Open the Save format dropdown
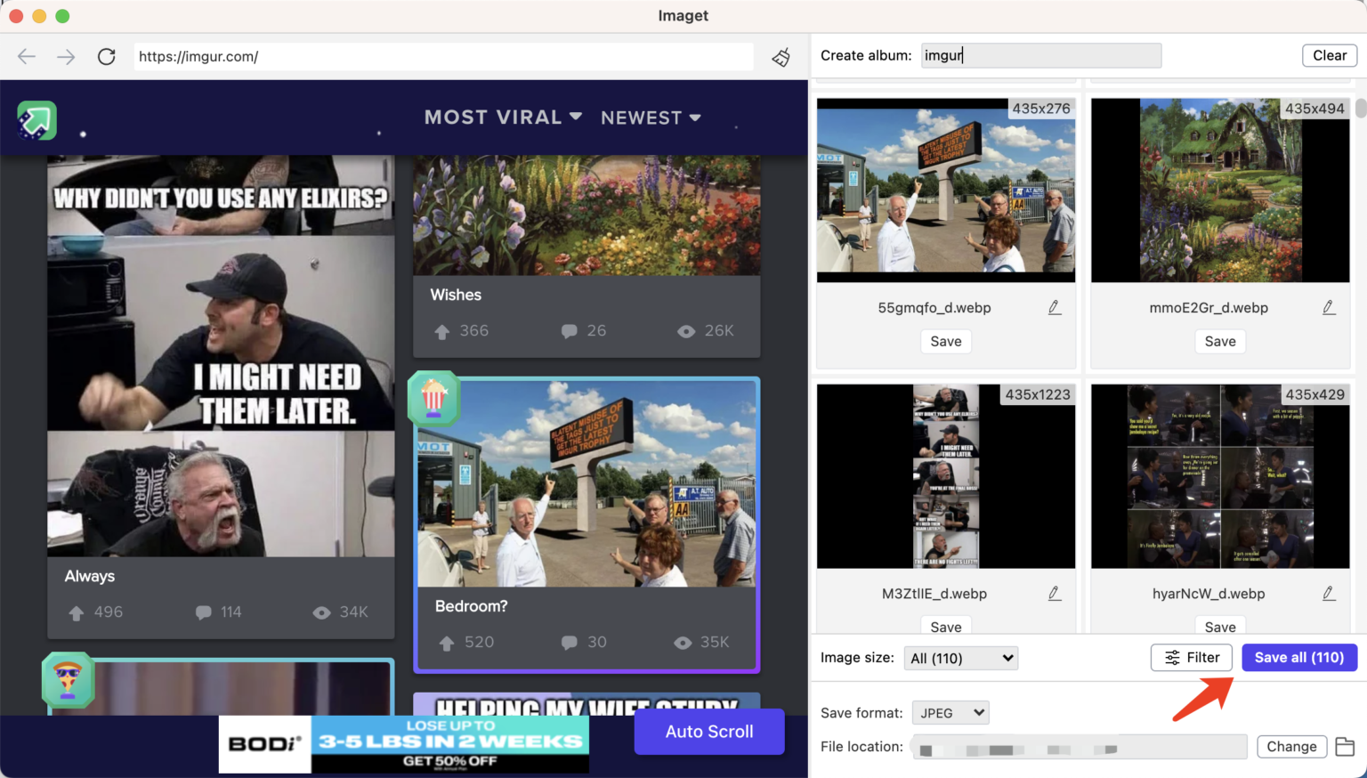This screenshot has width=1367, height=778. click(950, 712)
